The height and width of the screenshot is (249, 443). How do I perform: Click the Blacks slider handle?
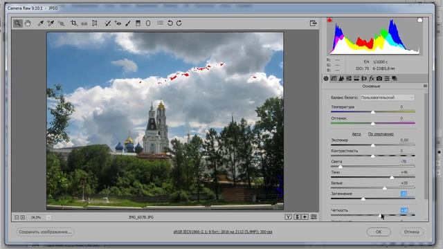[x=363, y=199]
